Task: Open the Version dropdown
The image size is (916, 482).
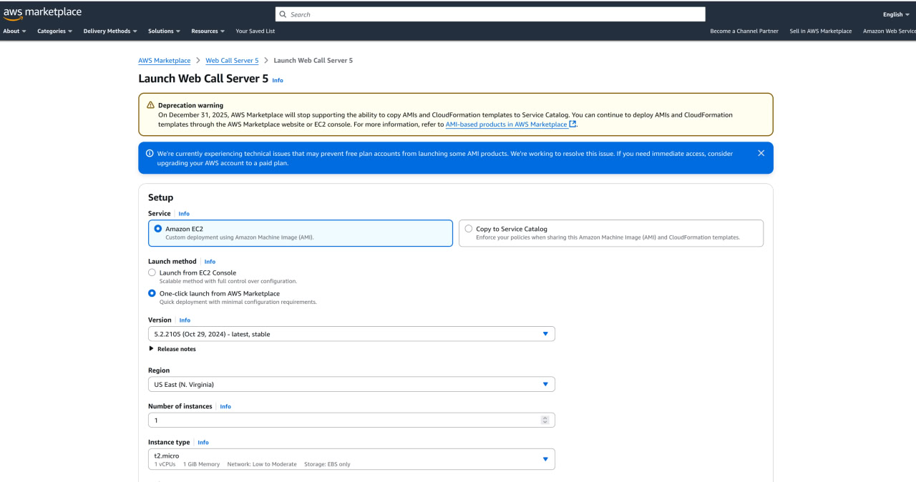Action: (351, 334)
